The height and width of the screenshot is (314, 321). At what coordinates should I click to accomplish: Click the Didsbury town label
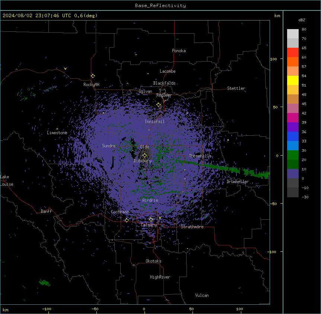143,161
